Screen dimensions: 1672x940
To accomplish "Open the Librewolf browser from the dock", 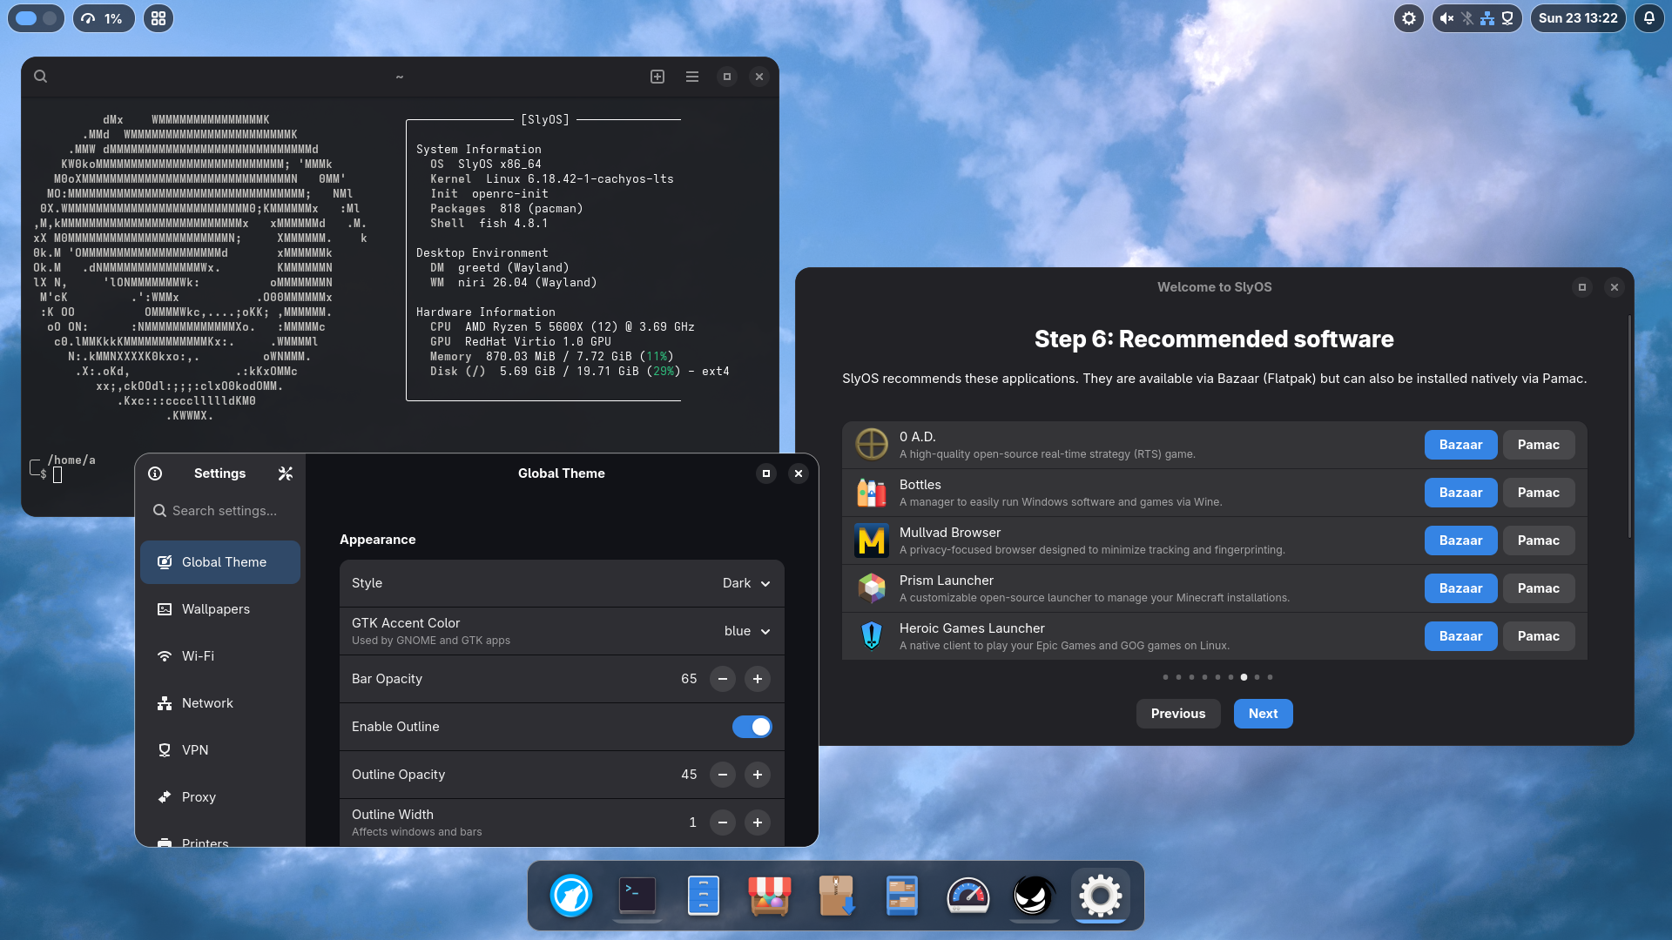I will pyautogui.click(x=571, y=896).
